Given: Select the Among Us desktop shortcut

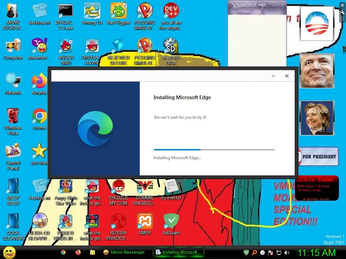Looking at the screenshot, I should (92, 14).
